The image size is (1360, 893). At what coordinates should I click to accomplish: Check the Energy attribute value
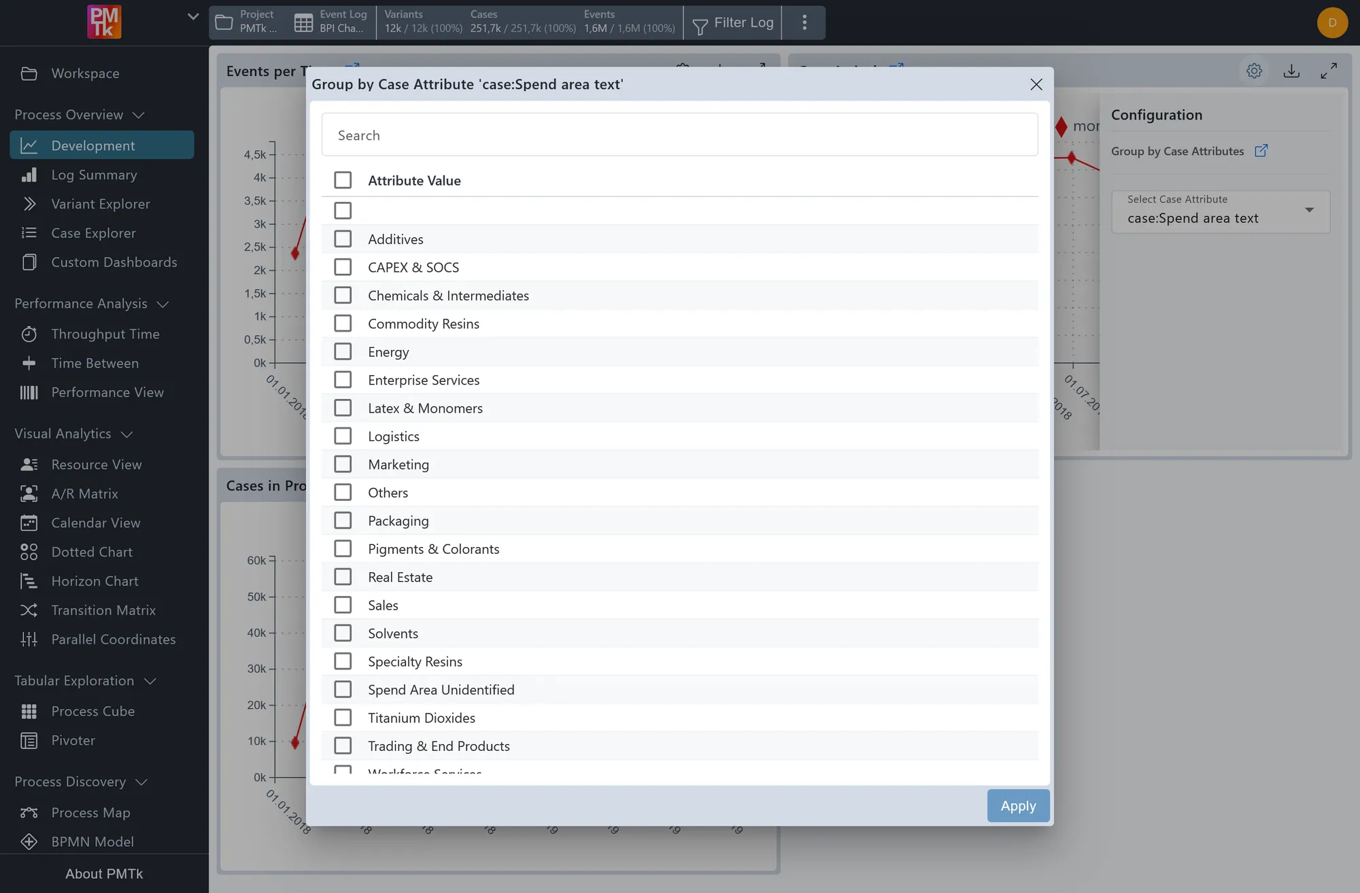pyautogui.click(x=343, y=352)
